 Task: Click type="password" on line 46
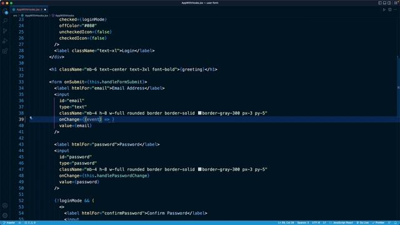click(78, 163)
